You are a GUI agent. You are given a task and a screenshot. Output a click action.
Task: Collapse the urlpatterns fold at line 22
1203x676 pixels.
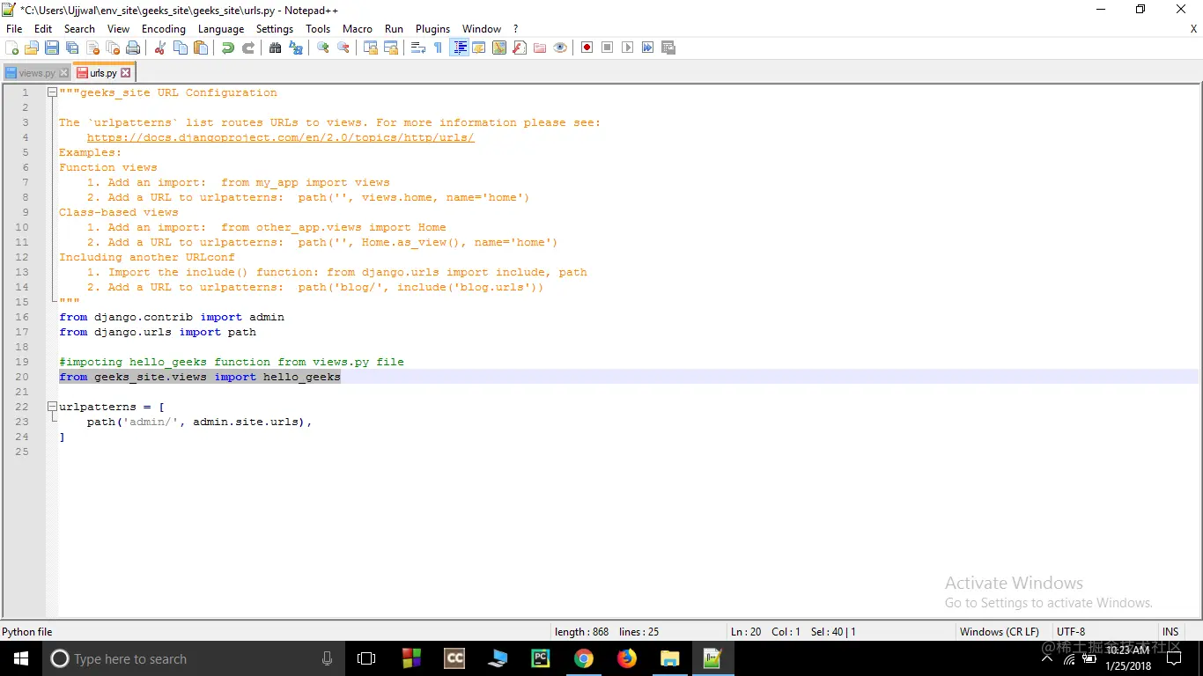point(52,407)
